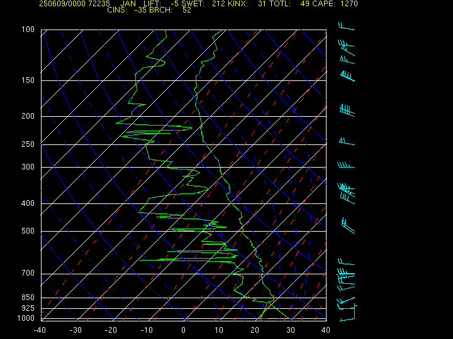Click the SWET: index label
453x339 pixels.
[x=193, y=4]
